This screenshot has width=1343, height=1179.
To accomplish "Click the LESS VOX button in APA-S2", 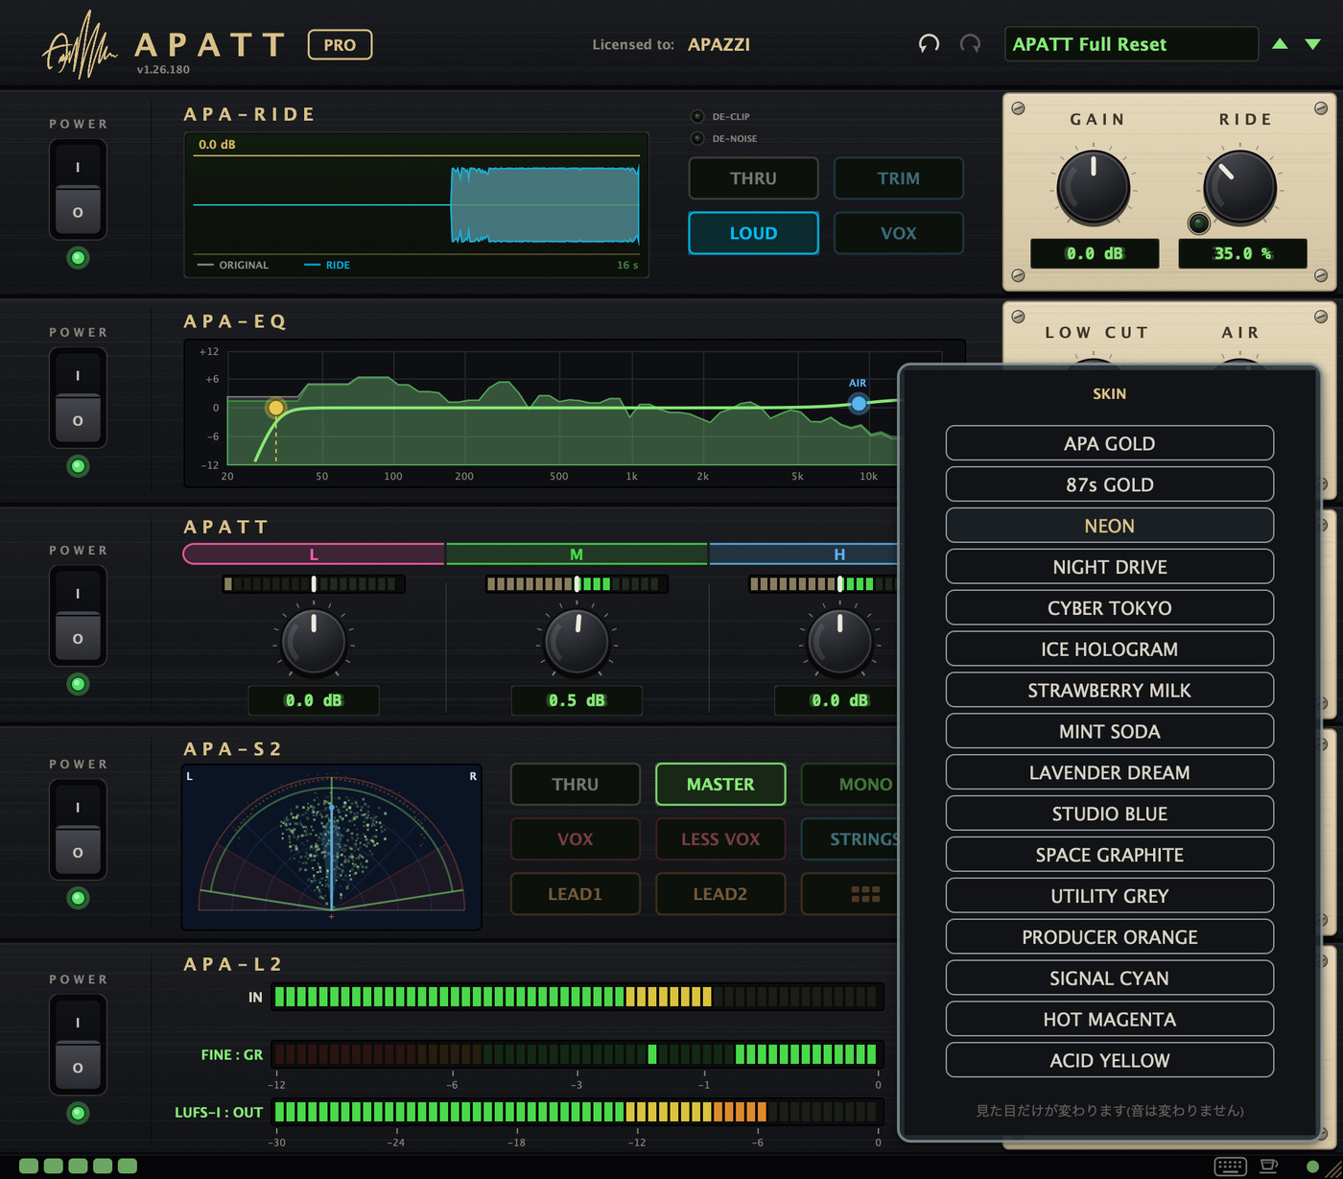I will coord(720,839).
